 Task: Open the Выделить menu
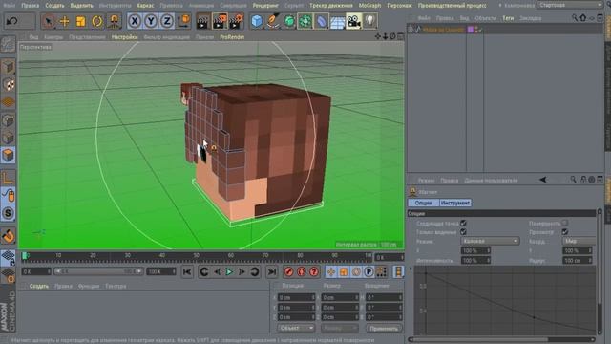click(81, 6)
